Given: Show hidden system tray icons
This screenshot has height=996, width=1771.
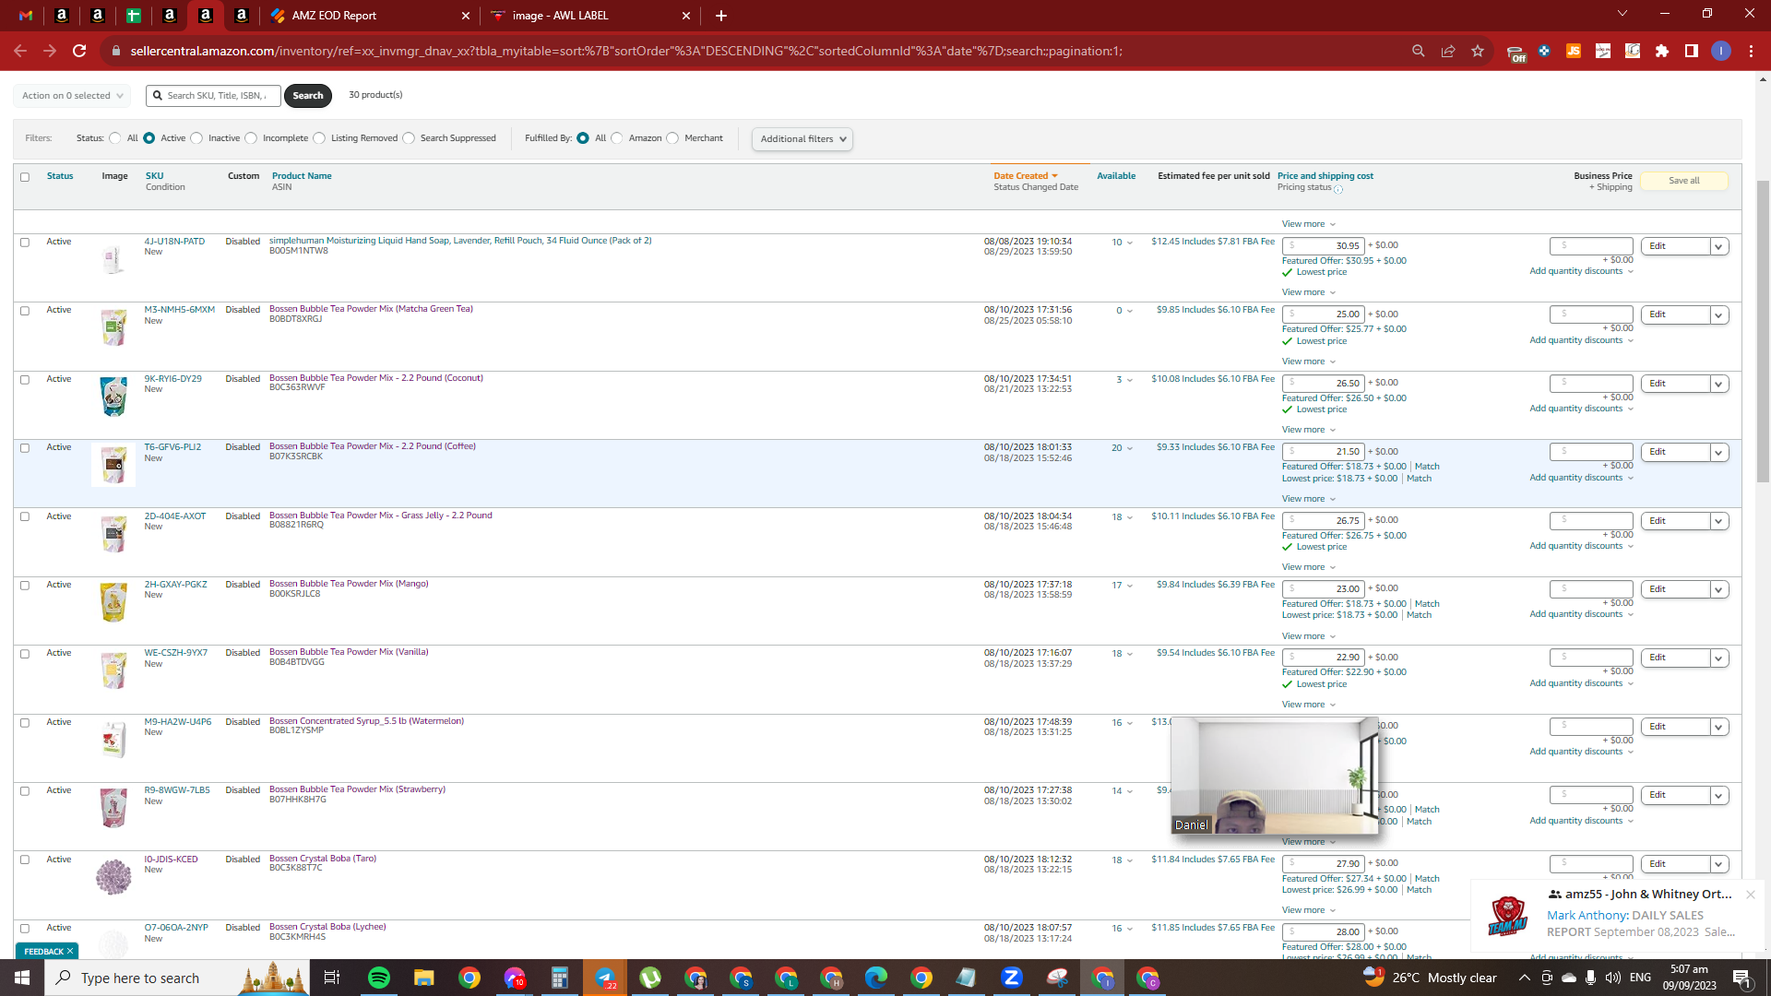Looking at the screenshot, I should pos(1525,978).
